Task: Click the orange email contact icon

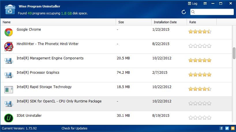Action: click(x=233, y=128)
